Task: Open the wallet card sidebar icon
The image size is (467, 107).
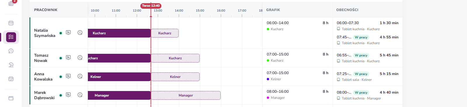Action: tap(11, 98)
